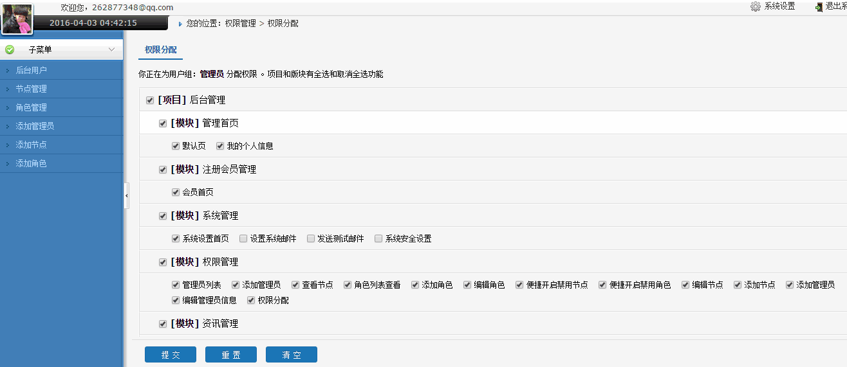This screenshot has height=367, width=847.
Task: Uncheck the 系统设置首页 checkbox
Action: pos(176,238)
